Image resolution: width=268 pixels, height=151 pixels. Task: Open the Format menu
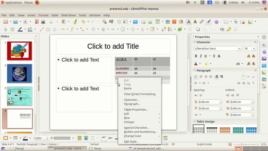[x=44, y=15]
